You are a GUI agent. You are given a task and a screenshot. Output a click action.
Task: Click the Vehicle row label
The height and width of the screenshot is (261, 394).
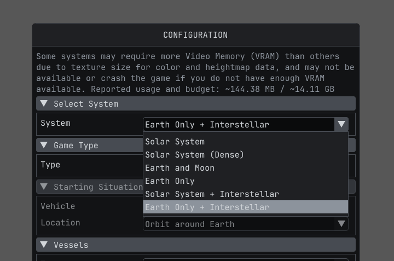click(x=58, y=206)
